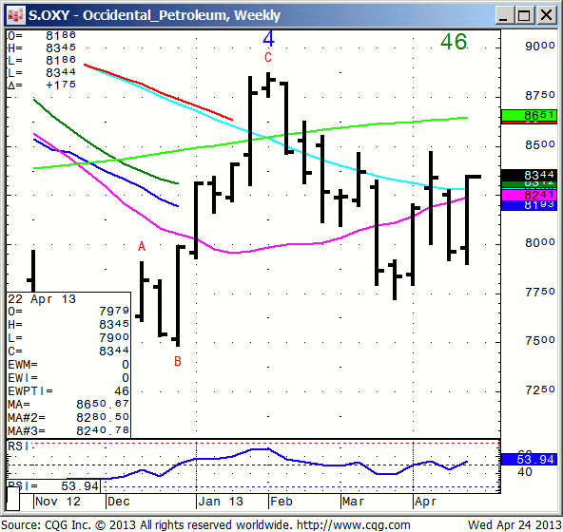Viewport: 563px width, 532px height.
Task: Open the http://www.cqg.com link
Action: click(x=354, y=524)
